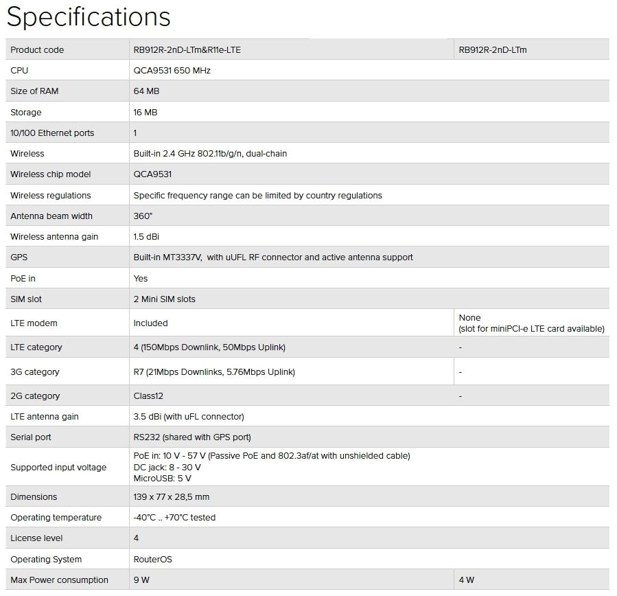Select the LTE category 150Mbps Downlink text
Screen dimensions: 617x596
coord(209,347)
